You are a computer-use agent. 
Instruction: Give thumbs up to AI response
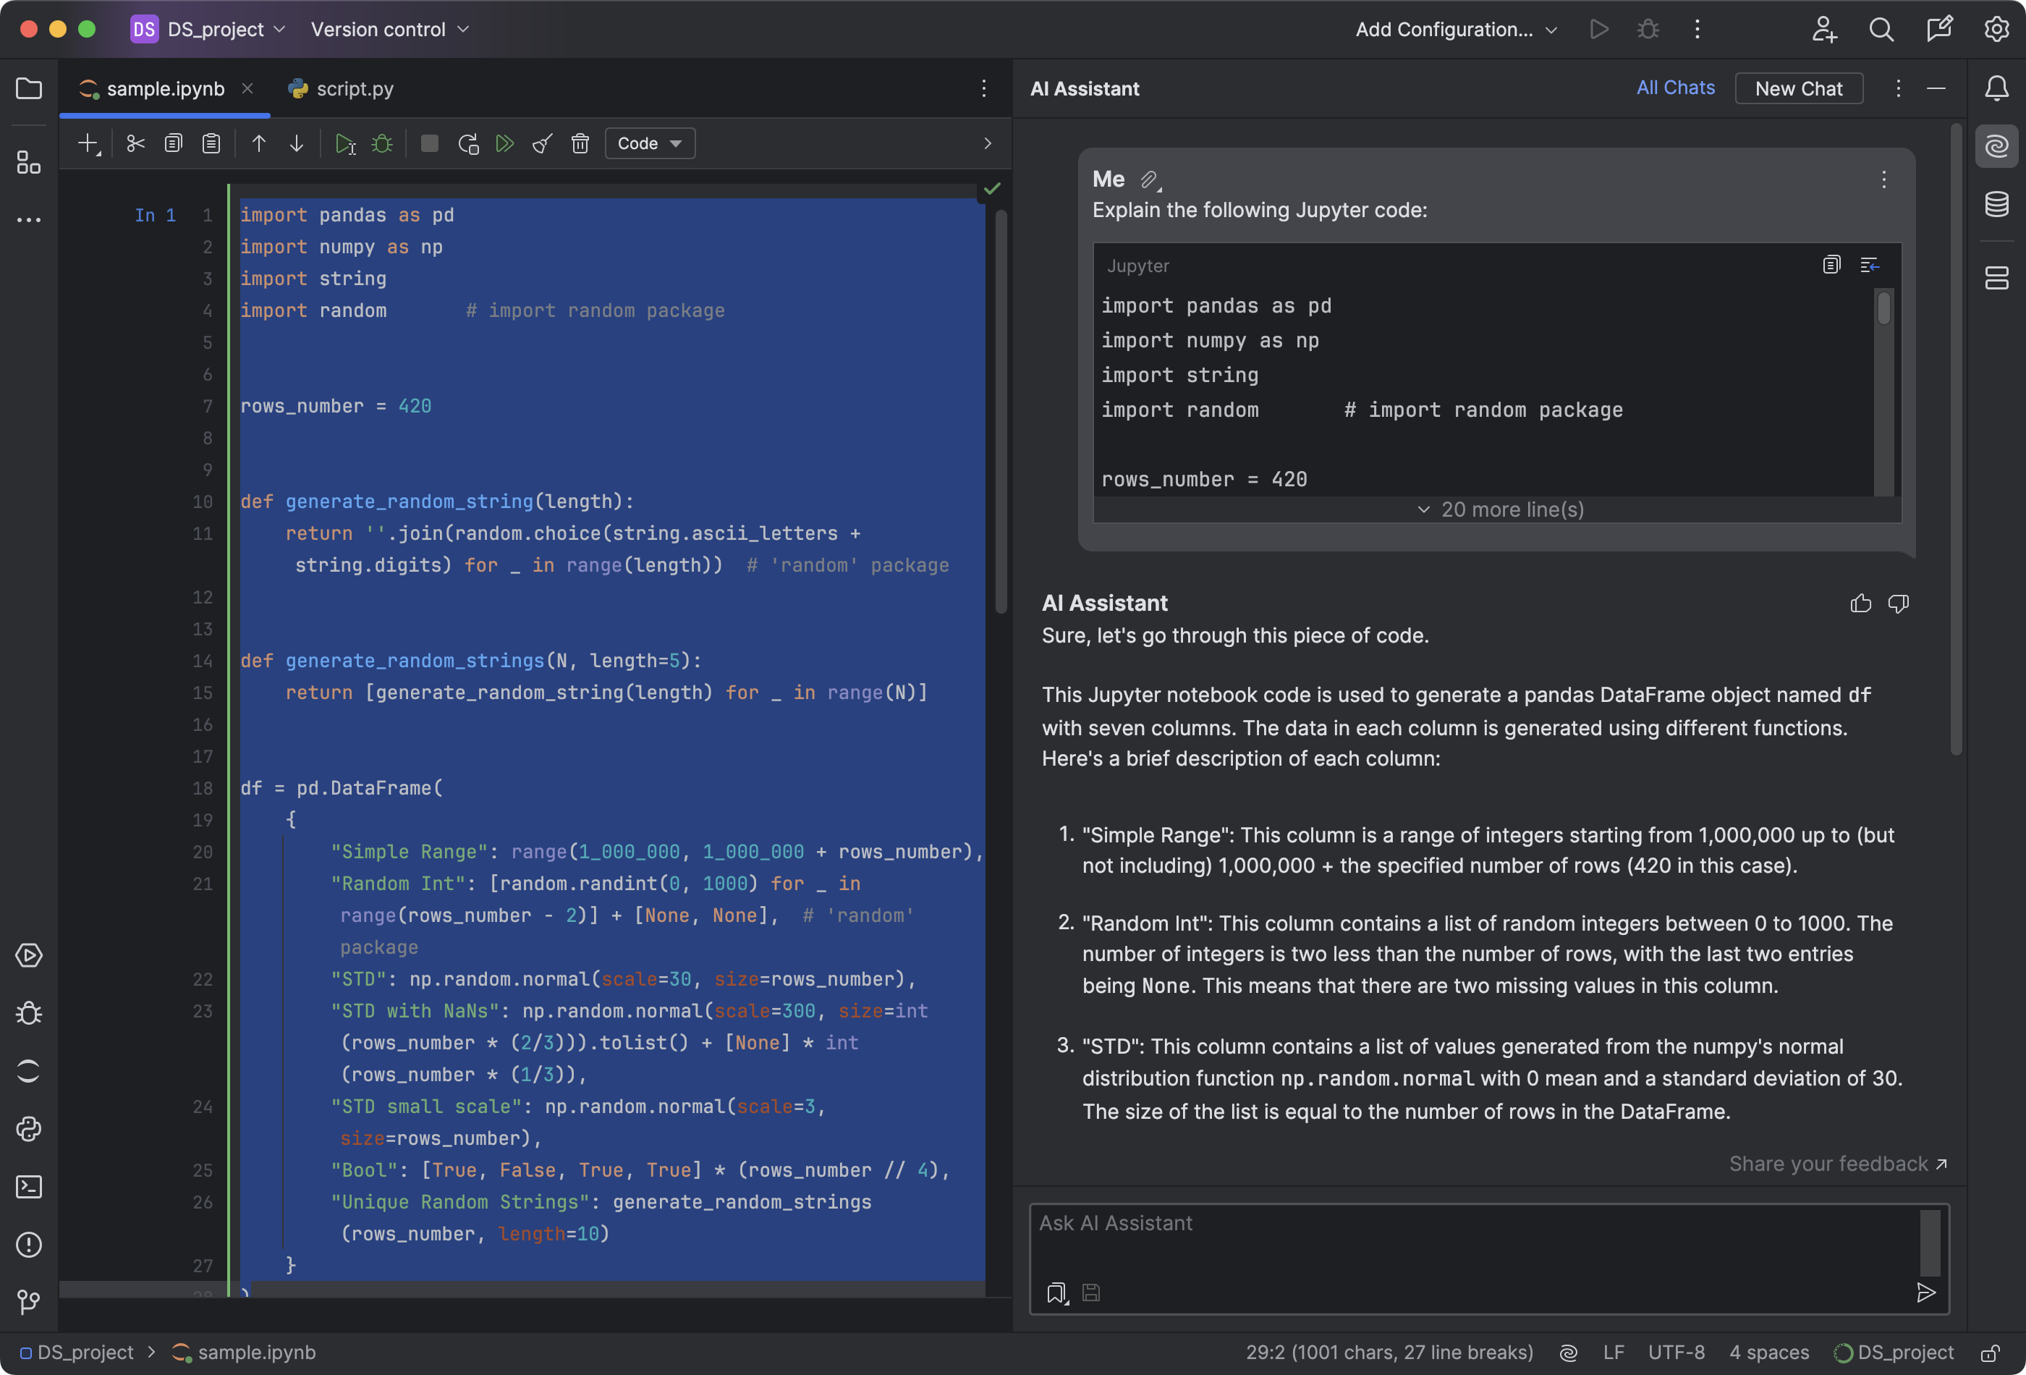pos(1860,604)
